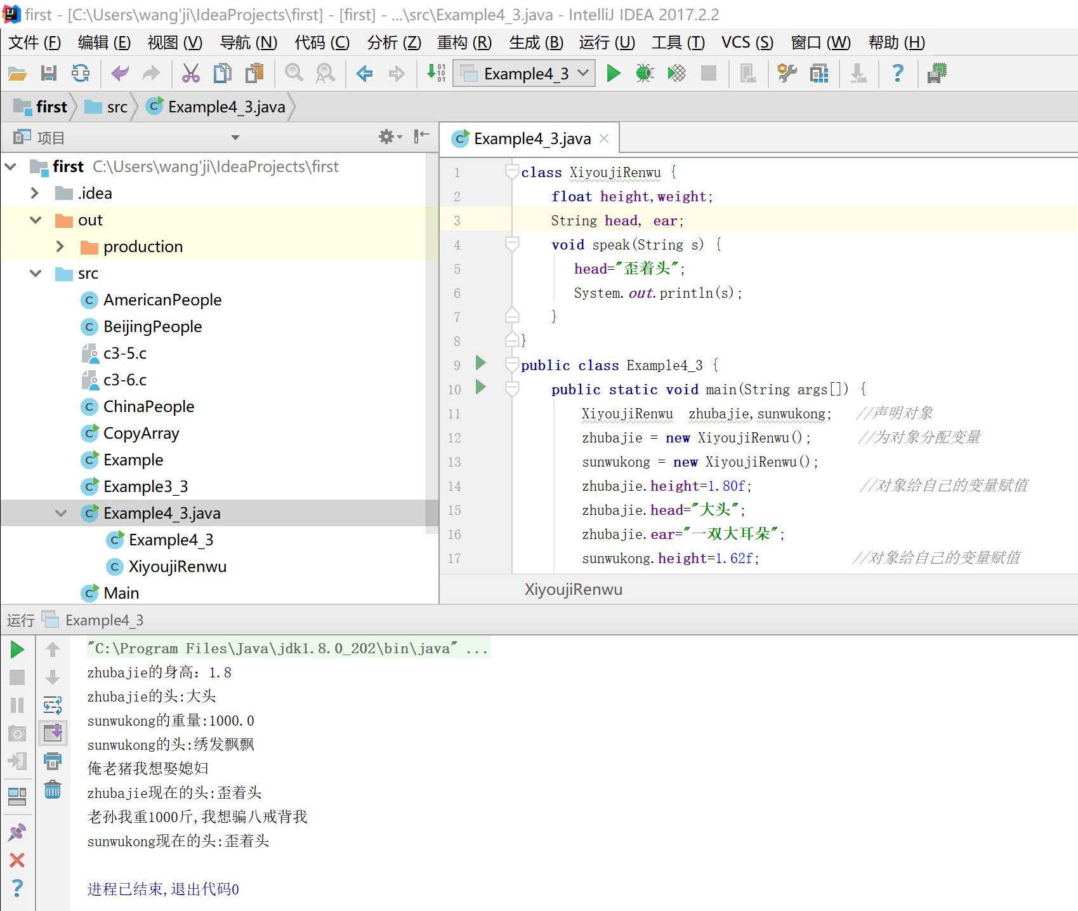This screenshot has width=1078, height=911.
Task: Click the Print icon in the Run panel
Action: coord(53,761)
